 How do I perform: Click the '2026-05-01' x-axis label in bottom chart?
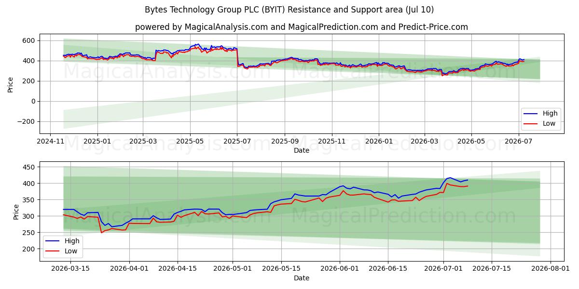tap(233, 268)
